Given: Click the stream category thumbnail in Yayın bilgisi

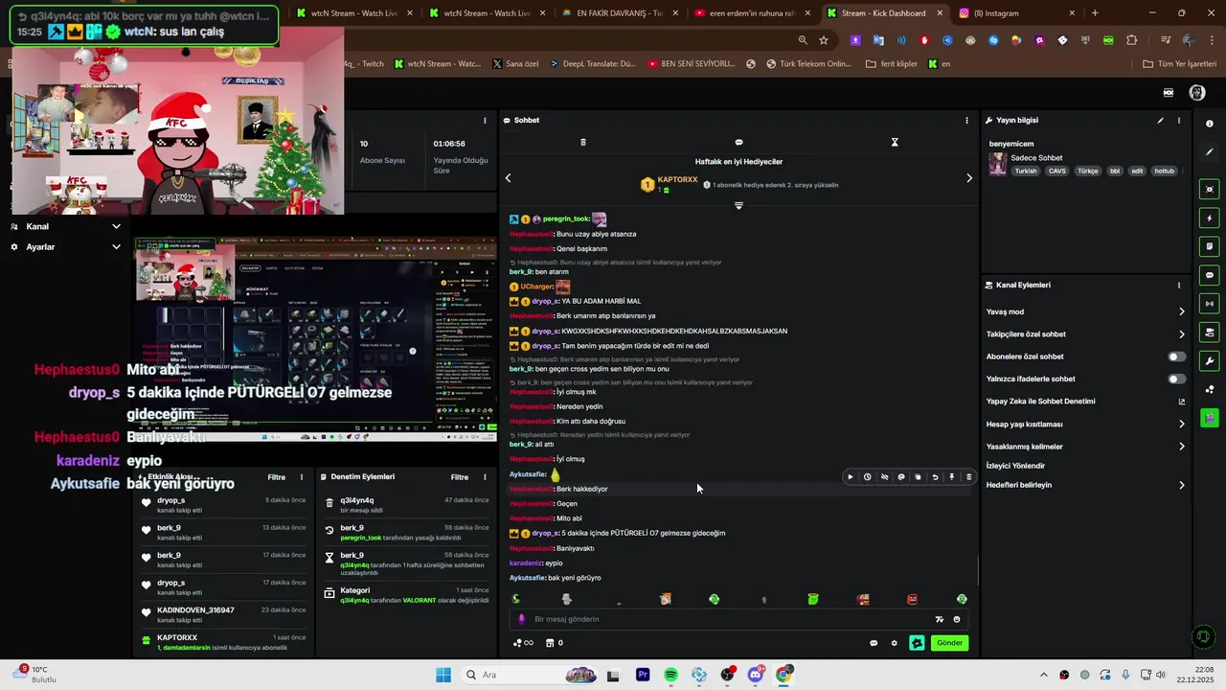Looking at the screenshot, I should point(998,164).
